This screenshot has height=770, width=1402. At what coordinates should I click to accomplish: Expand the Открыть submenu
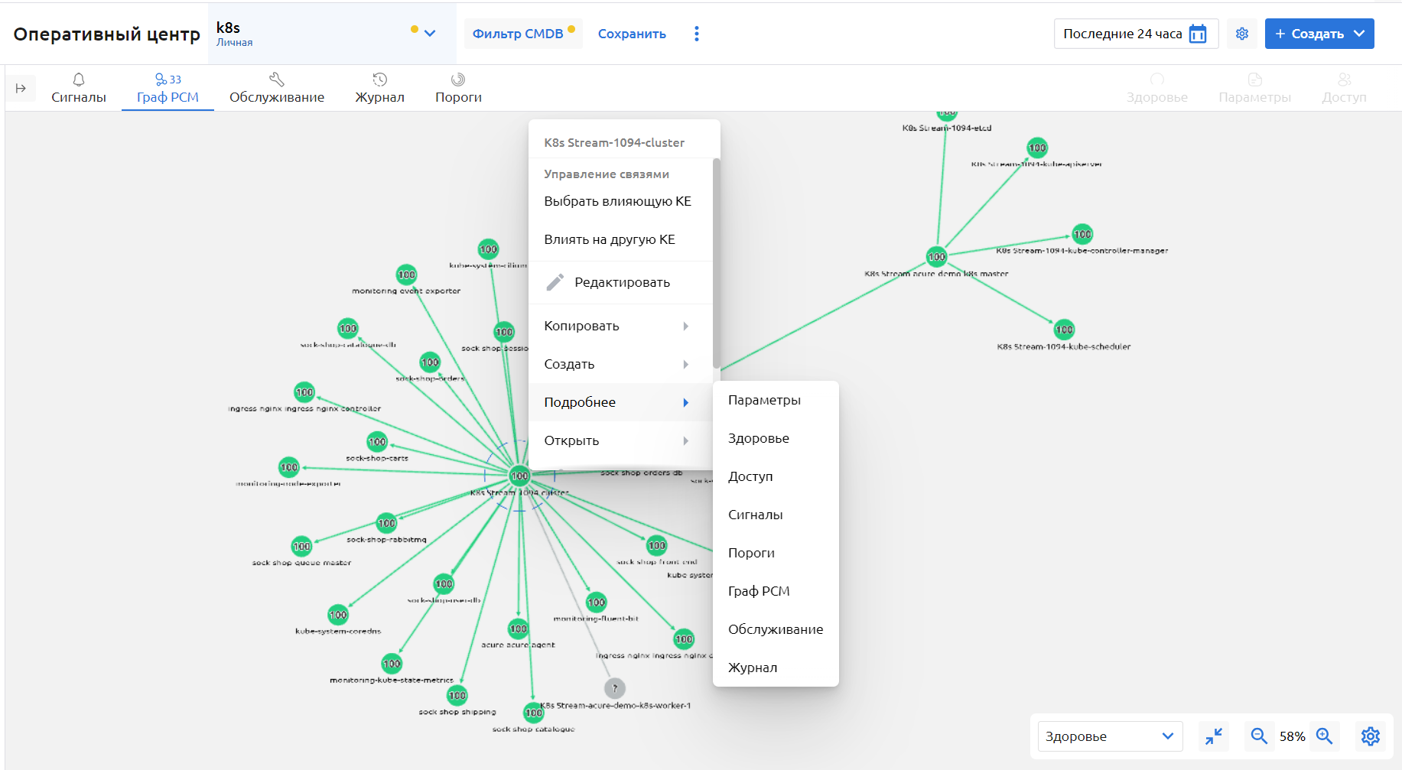point(616,440)
